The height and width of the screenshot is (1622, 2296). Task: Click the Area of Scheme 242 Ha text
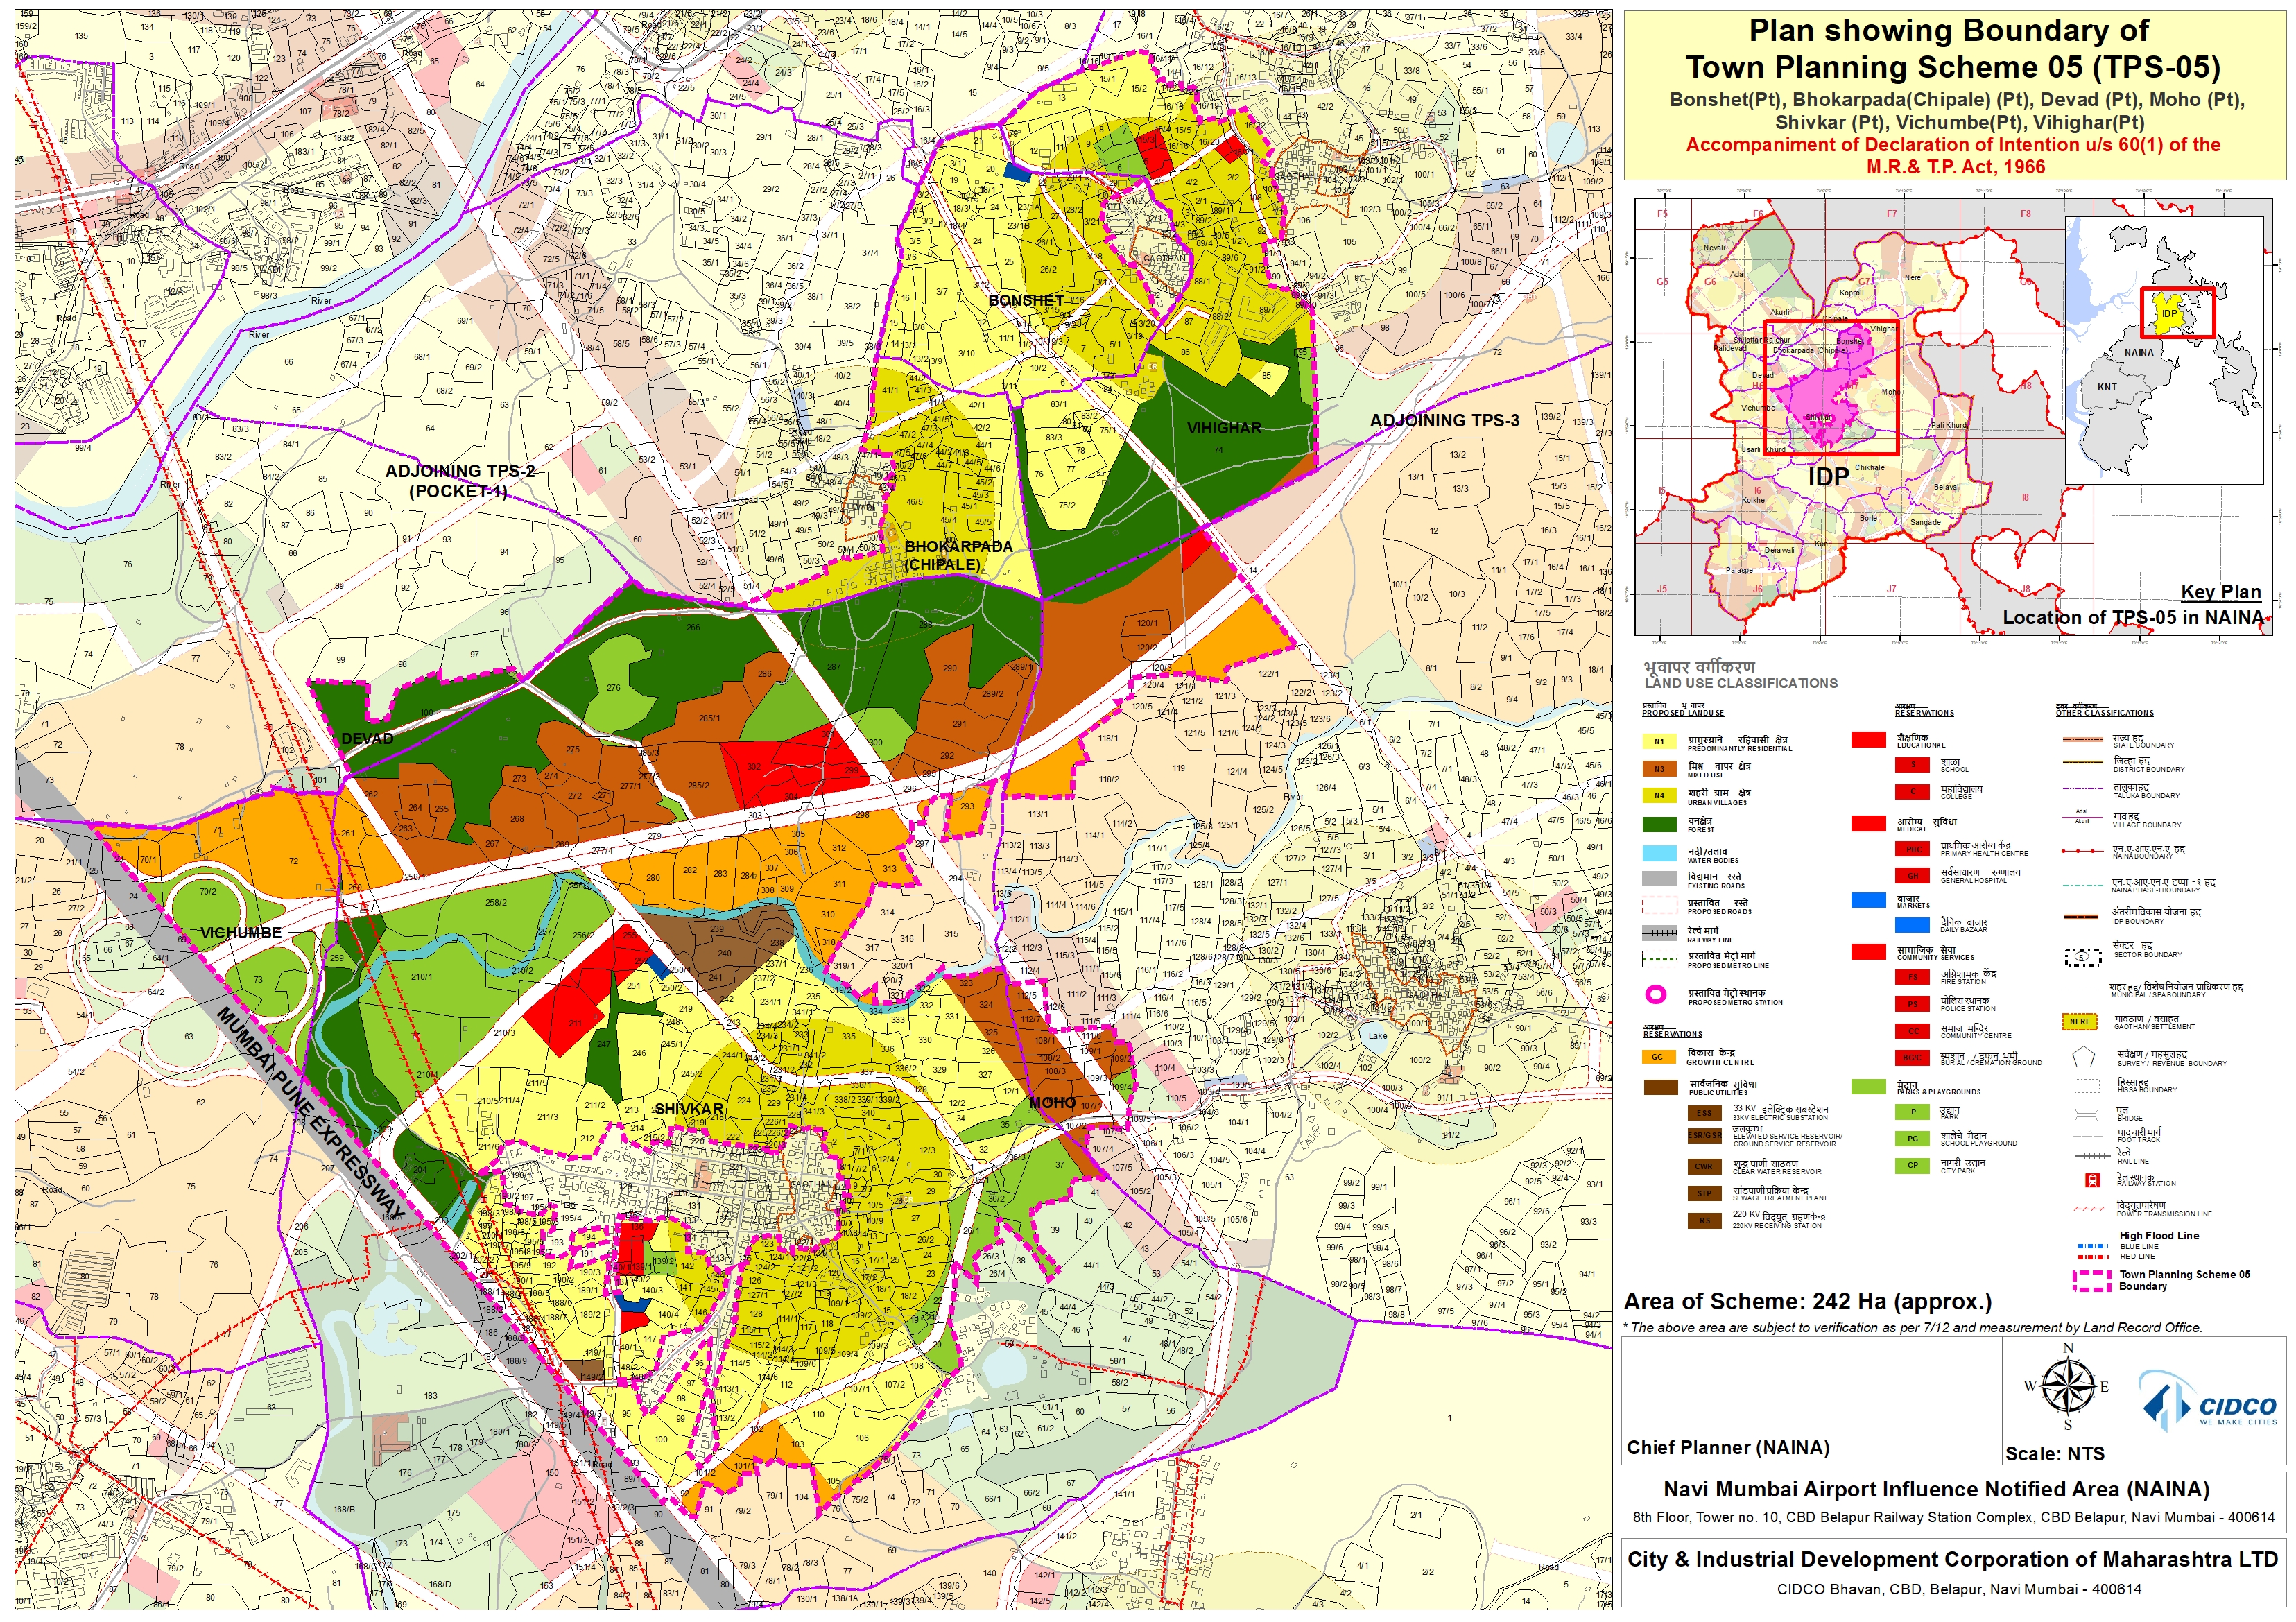pos(1808,1302)
